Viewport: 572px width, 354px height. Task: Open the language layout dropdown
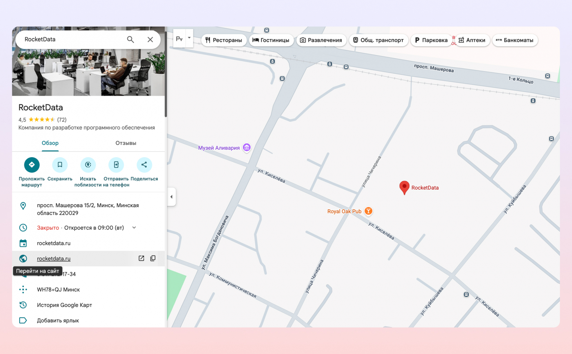tap(189, 38)
